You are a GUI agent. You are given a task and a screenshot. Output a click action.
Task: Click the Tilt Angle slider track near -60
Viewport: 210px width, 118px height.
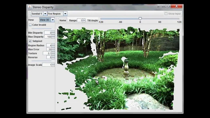click(120, 19)
